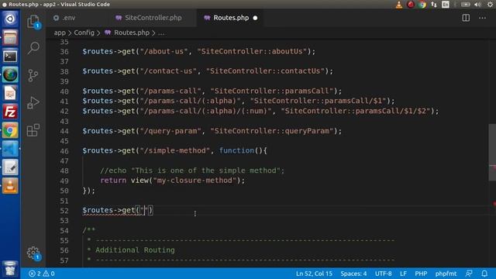
Task: Split the editor to the right
Action: pyautogui.click(x=466, y=18)
